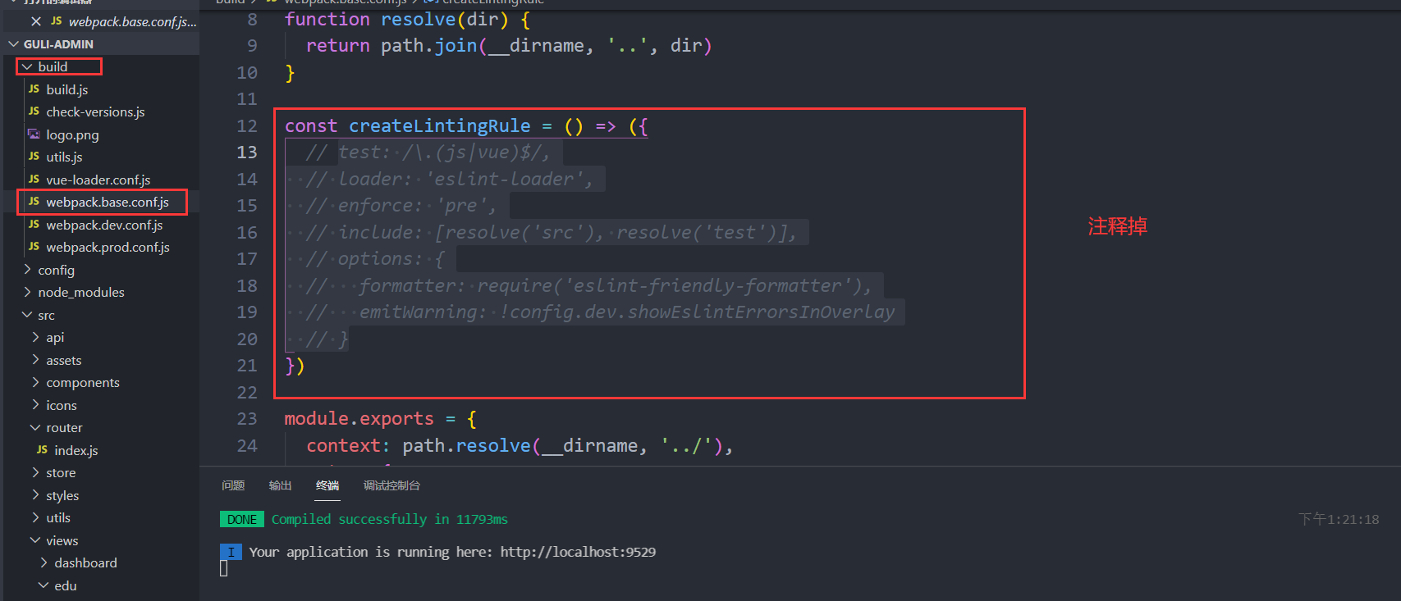
Task: Click the return path.join line 9
Action: coord(509,46)
